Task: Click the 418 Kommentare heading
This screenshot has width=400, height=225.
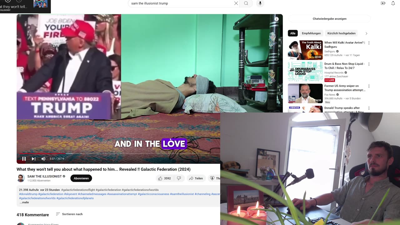Action: click(x=32, y=215)
